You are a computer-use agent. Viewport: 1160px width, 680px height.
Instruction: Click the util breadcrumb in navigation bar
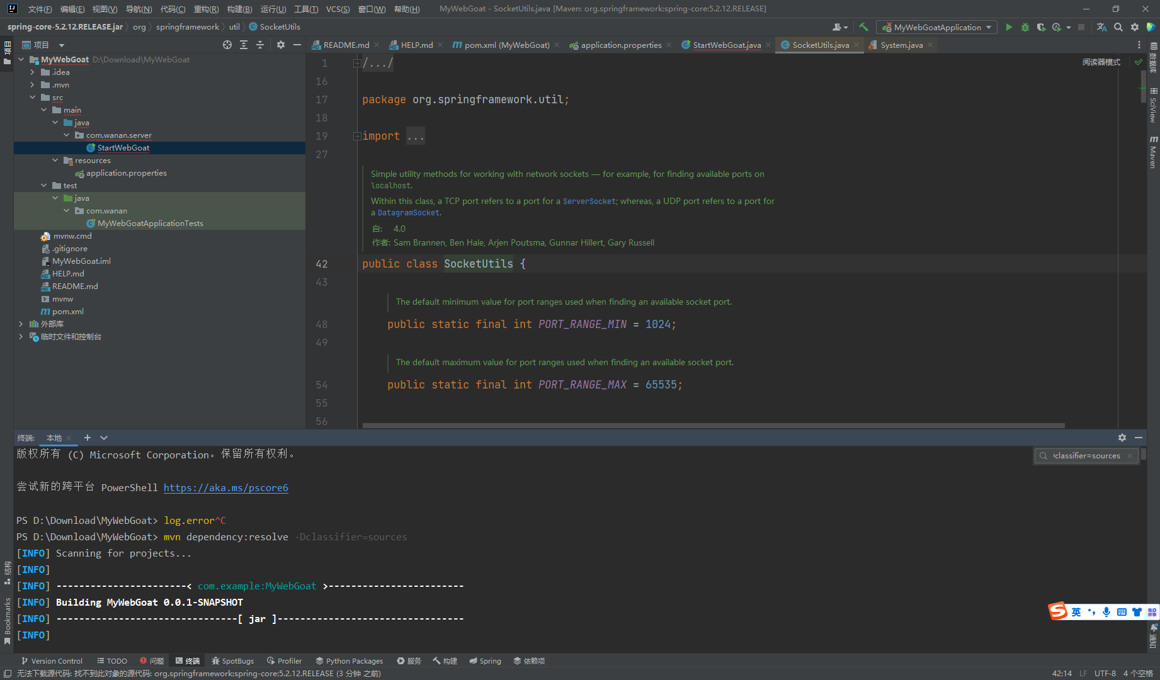(234, 27)
